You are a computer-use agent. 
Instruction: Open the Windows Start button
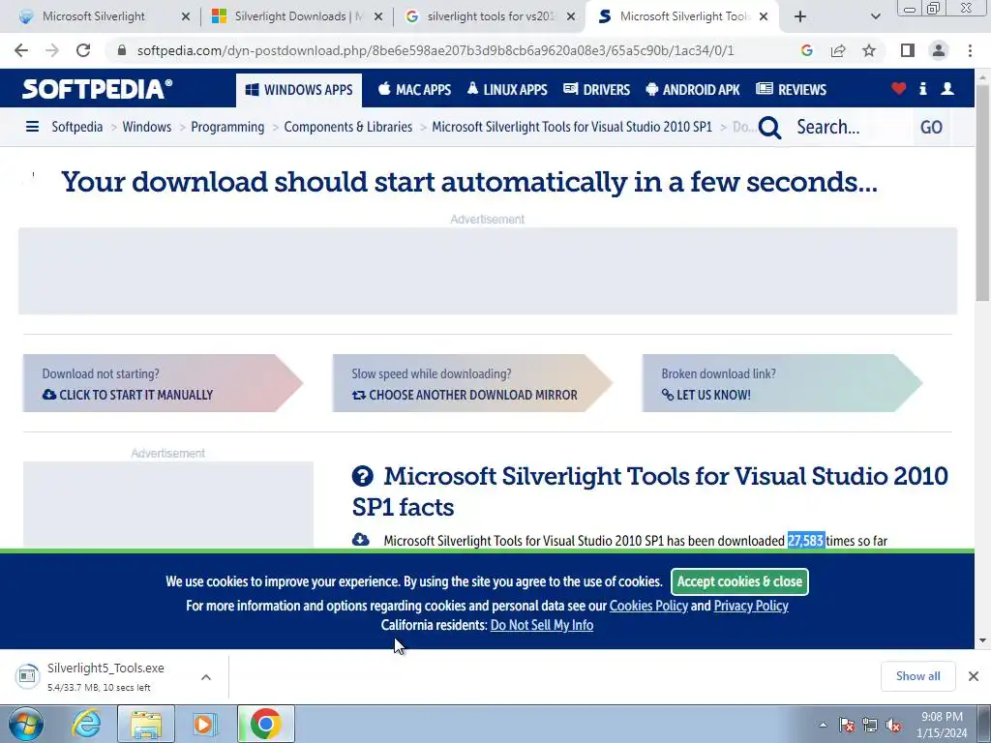click(25, 724)
